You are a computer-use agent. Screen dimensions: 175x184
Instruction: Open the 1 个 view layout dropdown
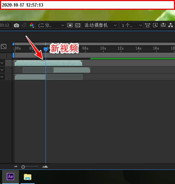pos(131,25)
